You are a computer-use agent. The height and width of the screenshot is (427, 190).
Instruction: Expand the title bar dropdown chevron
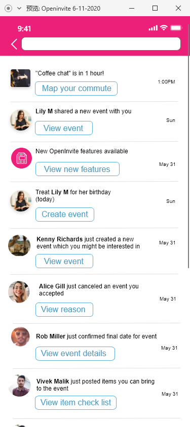(x=19, y=9)
